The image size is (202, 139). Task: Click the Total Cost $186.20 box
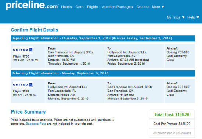[172, 114]
